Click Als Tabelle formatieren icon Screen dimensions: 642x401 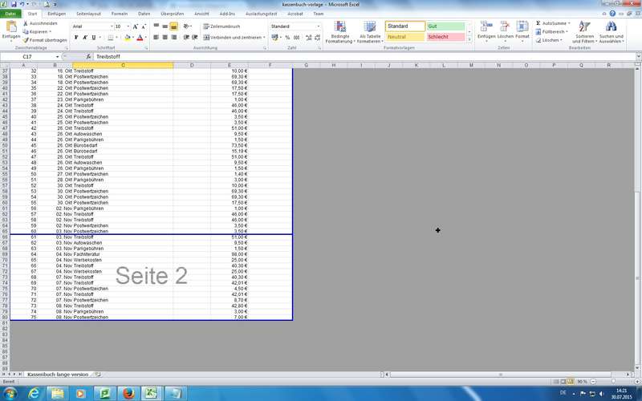(370, 28)
